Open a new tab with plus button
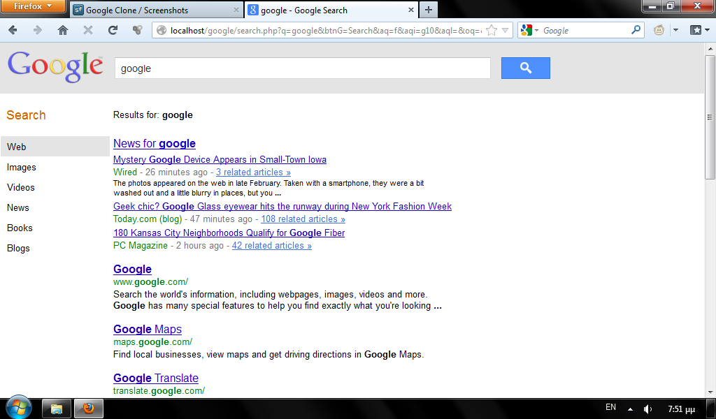Image resolution: width=716 pixels, height=419 pixels. (428, 10)
